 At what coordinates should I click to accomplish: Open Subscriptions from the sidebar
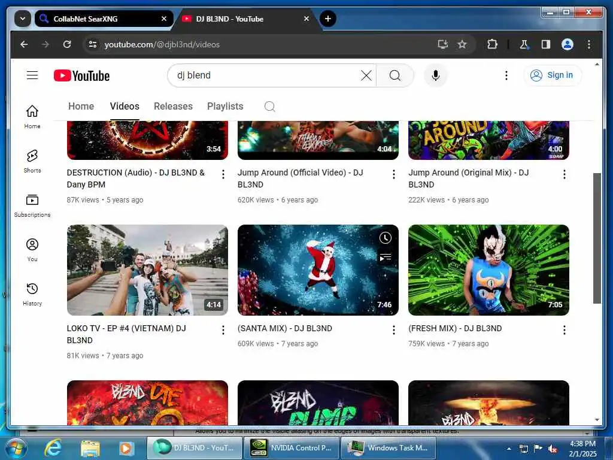(32, 205)
